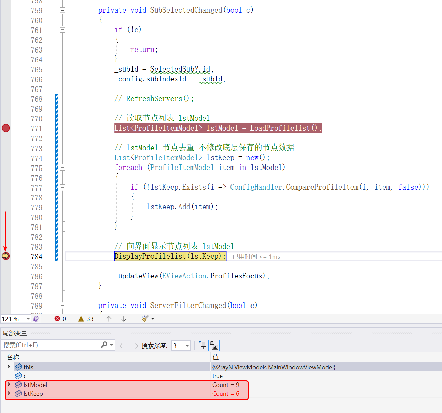The height and width of the screenshot is (413, 442).
Task: Toggle the pinned-items filter in Locals toolbar
Action: (x=202, y=345)
